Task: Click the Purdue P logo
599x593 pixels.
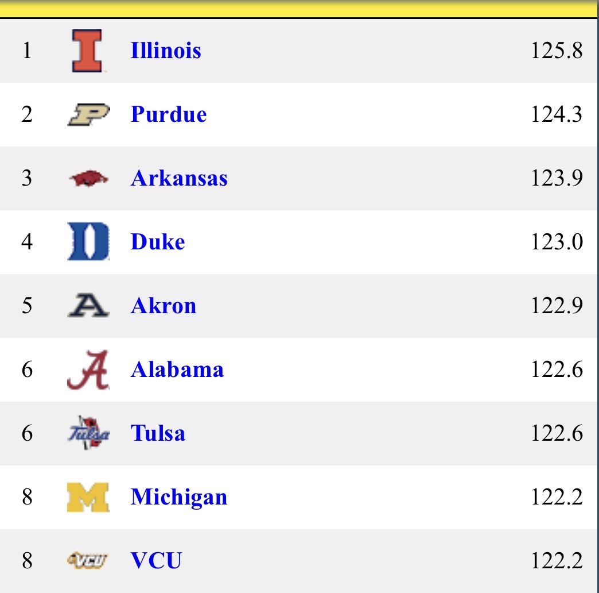Action: tap(88, 114)
